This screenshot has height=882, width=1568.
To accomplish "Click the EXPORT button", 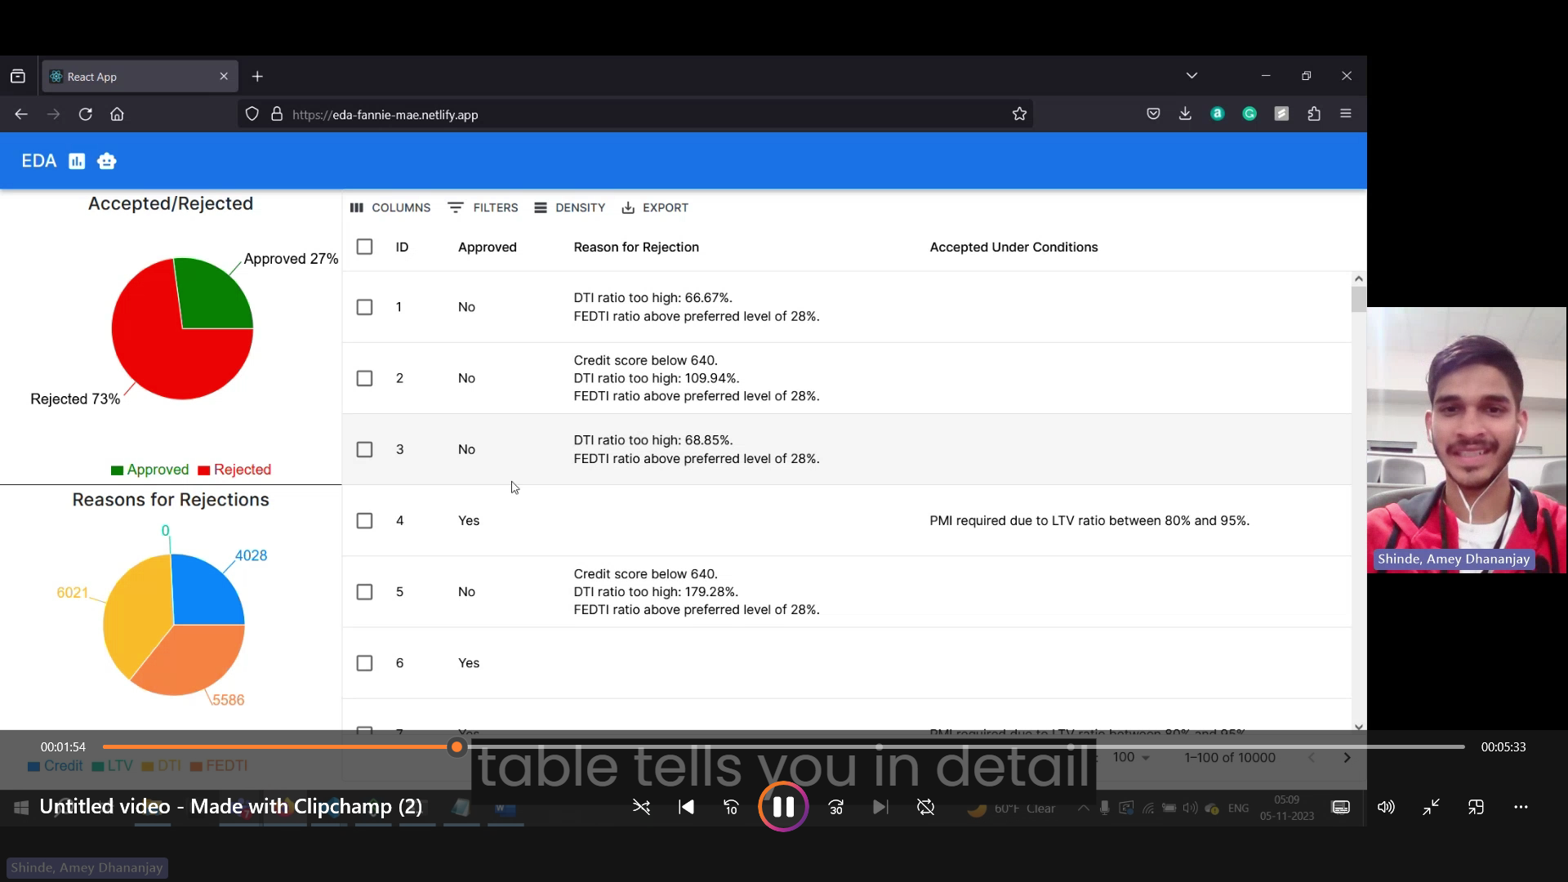I will click(655, 207).
